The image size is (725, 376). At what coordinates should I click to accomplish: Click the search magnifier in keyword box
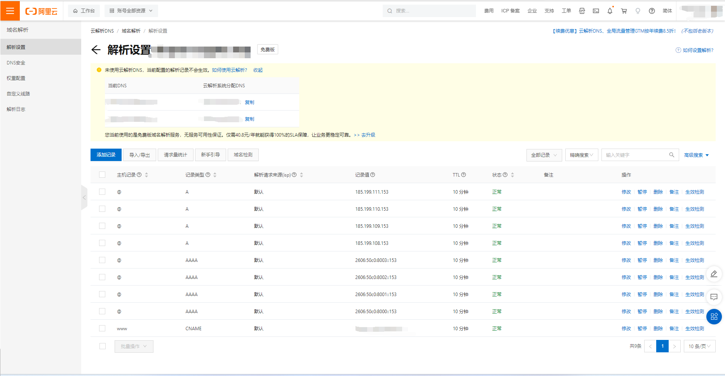click(671, 155)
